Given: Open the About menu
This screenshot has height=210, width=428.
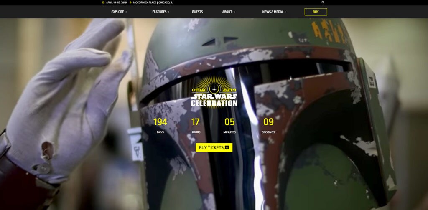Looking at the screenshot, I should coord(227,12).
